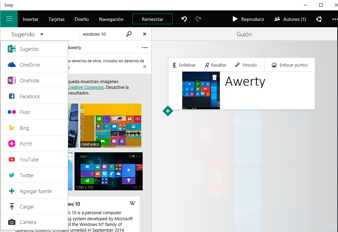Image resolution: width=338 pixels, height=232 pixels.
Task: Open the card options menu with three dots
Action: (145, 47)
